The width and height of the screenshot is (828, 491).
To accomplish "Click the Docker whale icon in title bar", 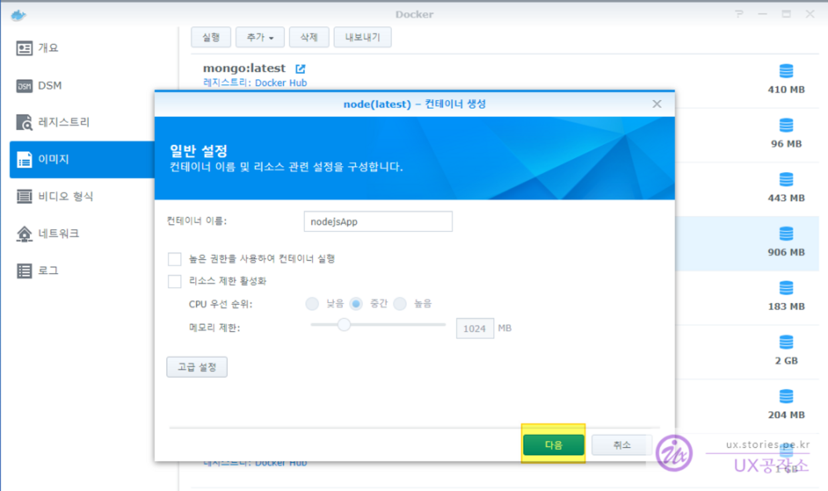I will point(19,15).
